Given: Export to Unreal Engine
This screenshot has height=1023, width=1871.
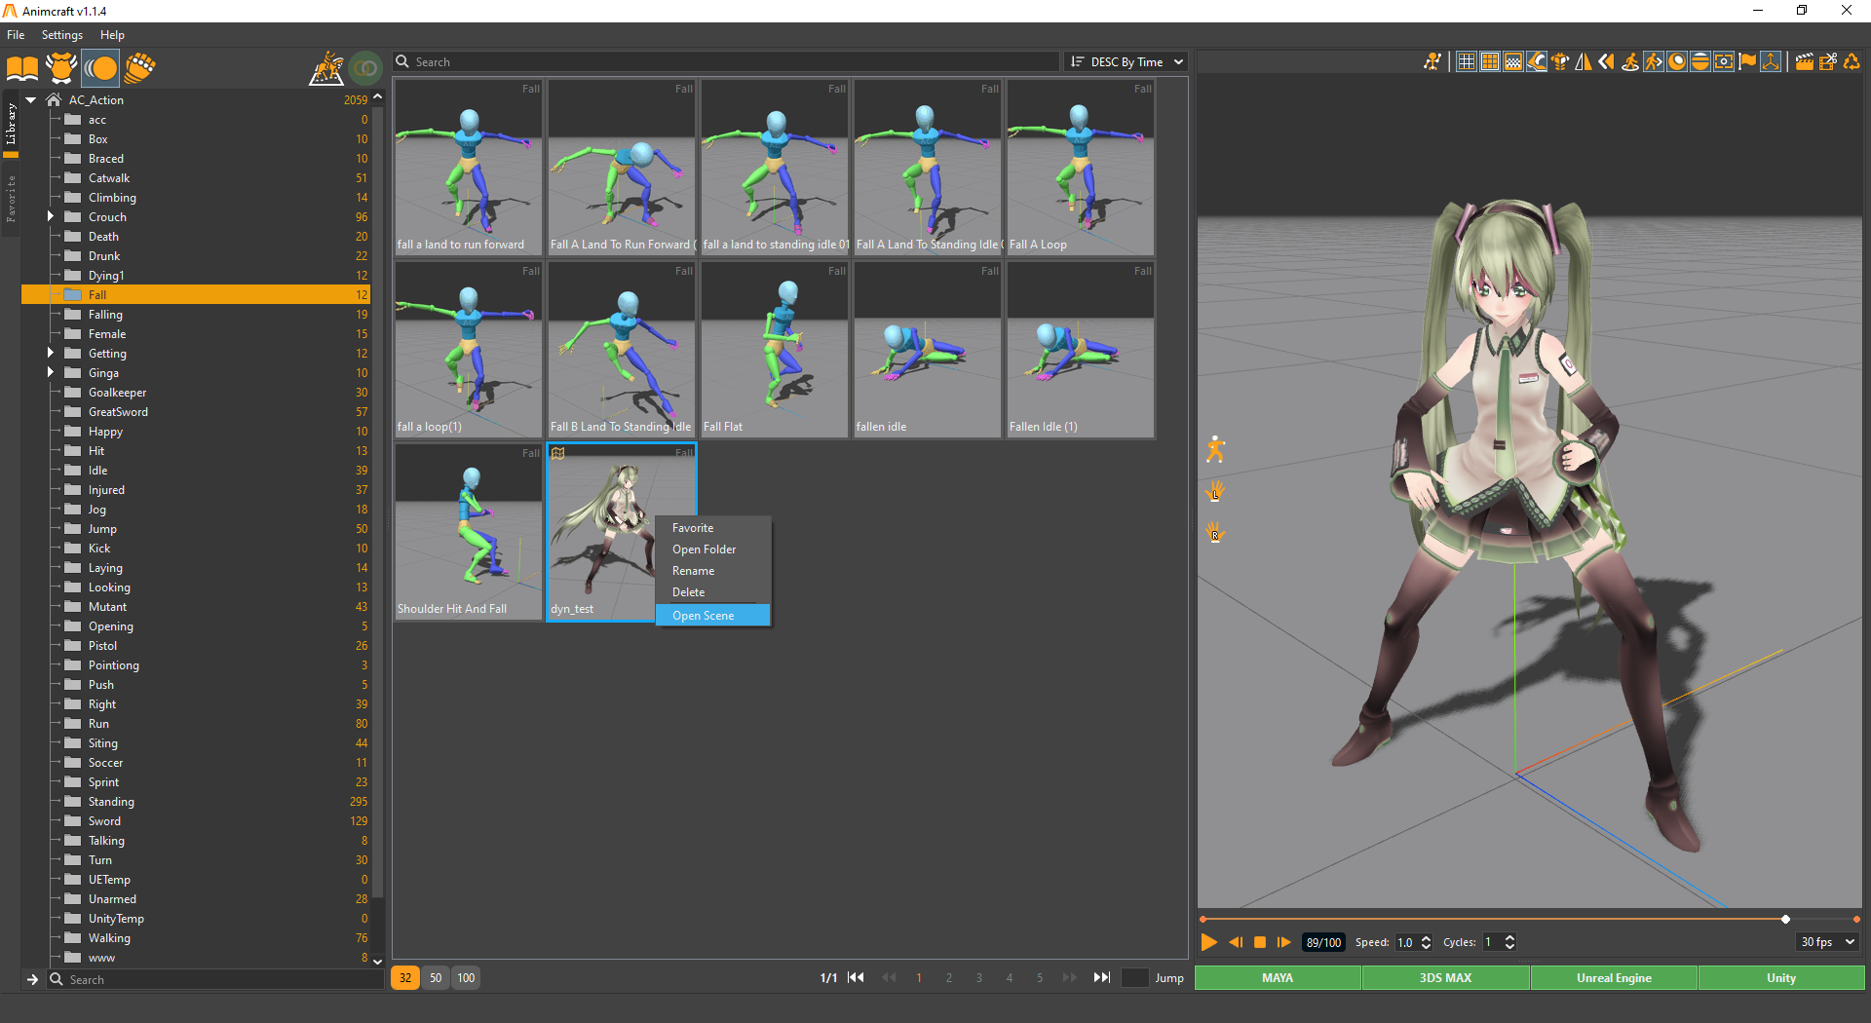Looking at the screenshot, I should point(1614,978).
